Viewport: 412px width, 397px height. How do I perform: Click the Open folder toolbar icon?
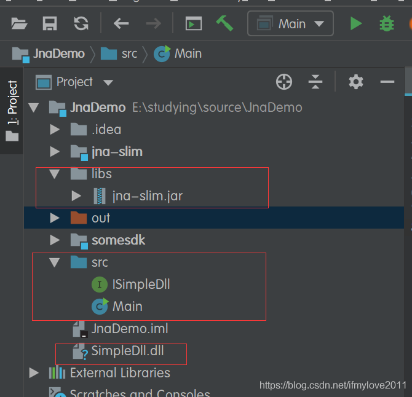[x=19, y=23]
